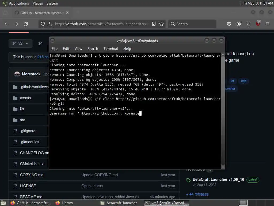Viewport: 274px width, 206px height.
Task: Open the CMakeLists.txt file
Action: click(x=32, y=164)
